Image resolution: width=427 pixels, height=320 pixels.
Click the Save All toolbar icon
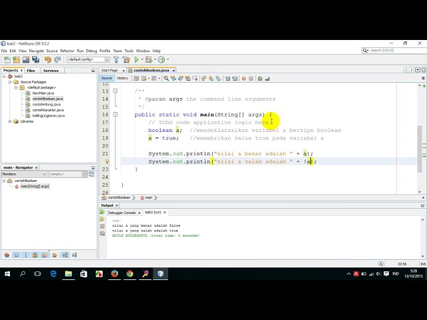click(35, 59)
